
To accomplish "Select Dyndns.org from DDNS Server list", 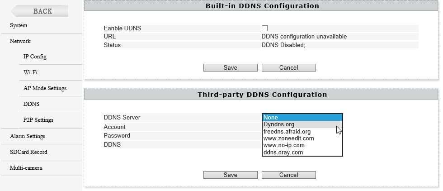I will [302, 124].
